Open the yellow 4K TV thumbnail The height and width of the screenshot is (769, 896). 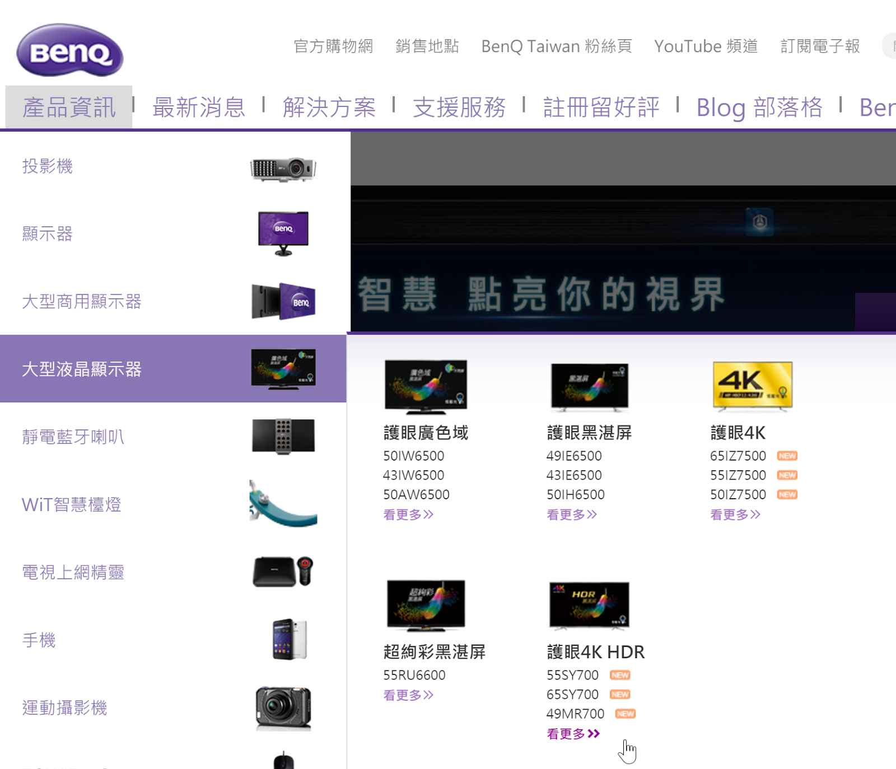click(x=753, y=386)
